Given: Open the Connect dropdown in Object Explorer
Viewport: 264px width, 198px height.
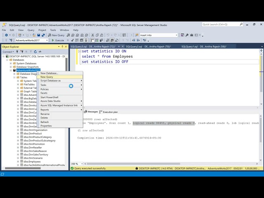Looking at the screenshot, I should 8,52.
